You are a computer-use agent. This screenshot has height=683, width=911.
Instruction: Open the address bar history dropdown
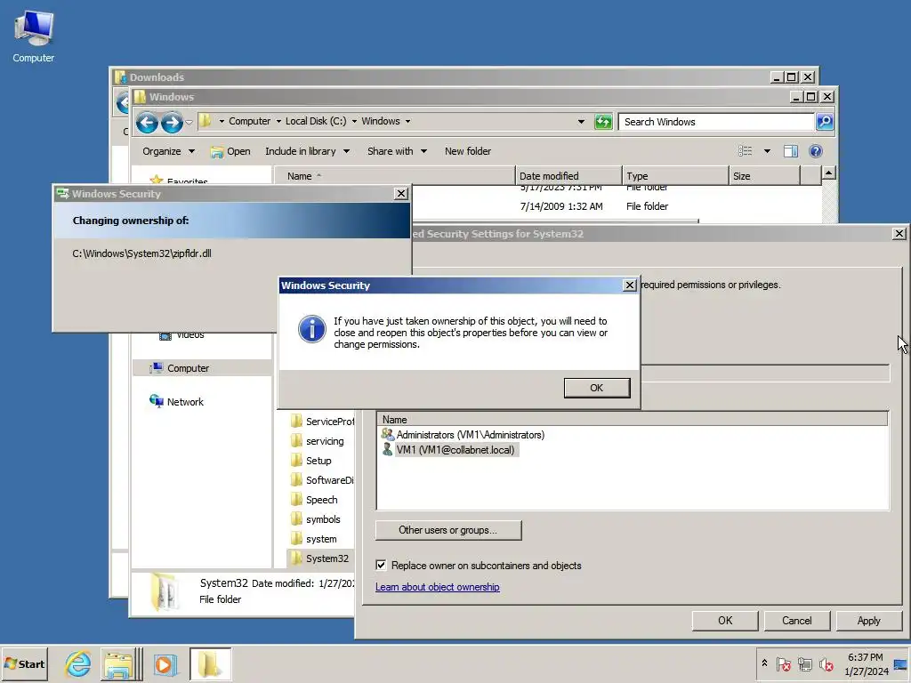(581, 121)
